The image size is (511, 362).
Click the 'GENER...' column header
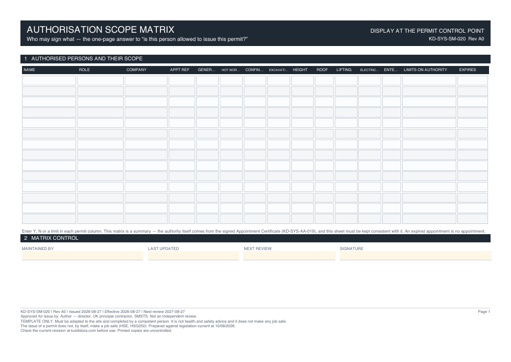coord(206,70)
